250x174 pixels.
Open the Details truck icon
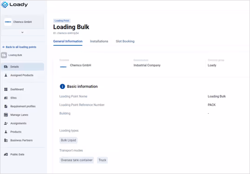tap(6, 67)
